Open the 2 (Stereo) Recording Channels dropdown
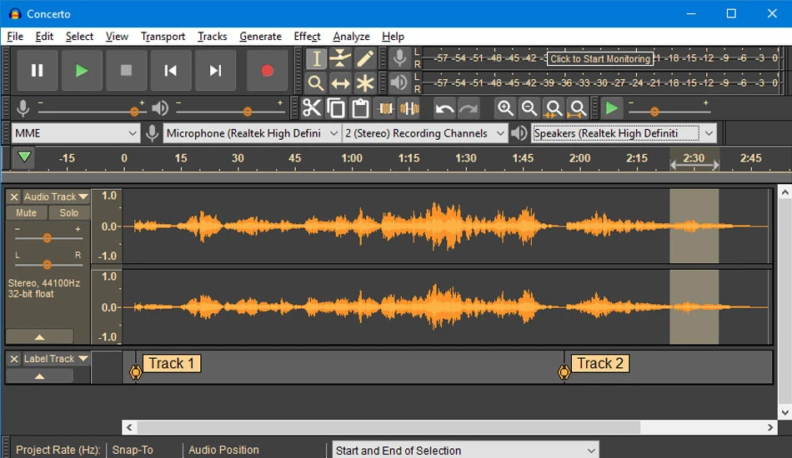 [x=425, y=133]
